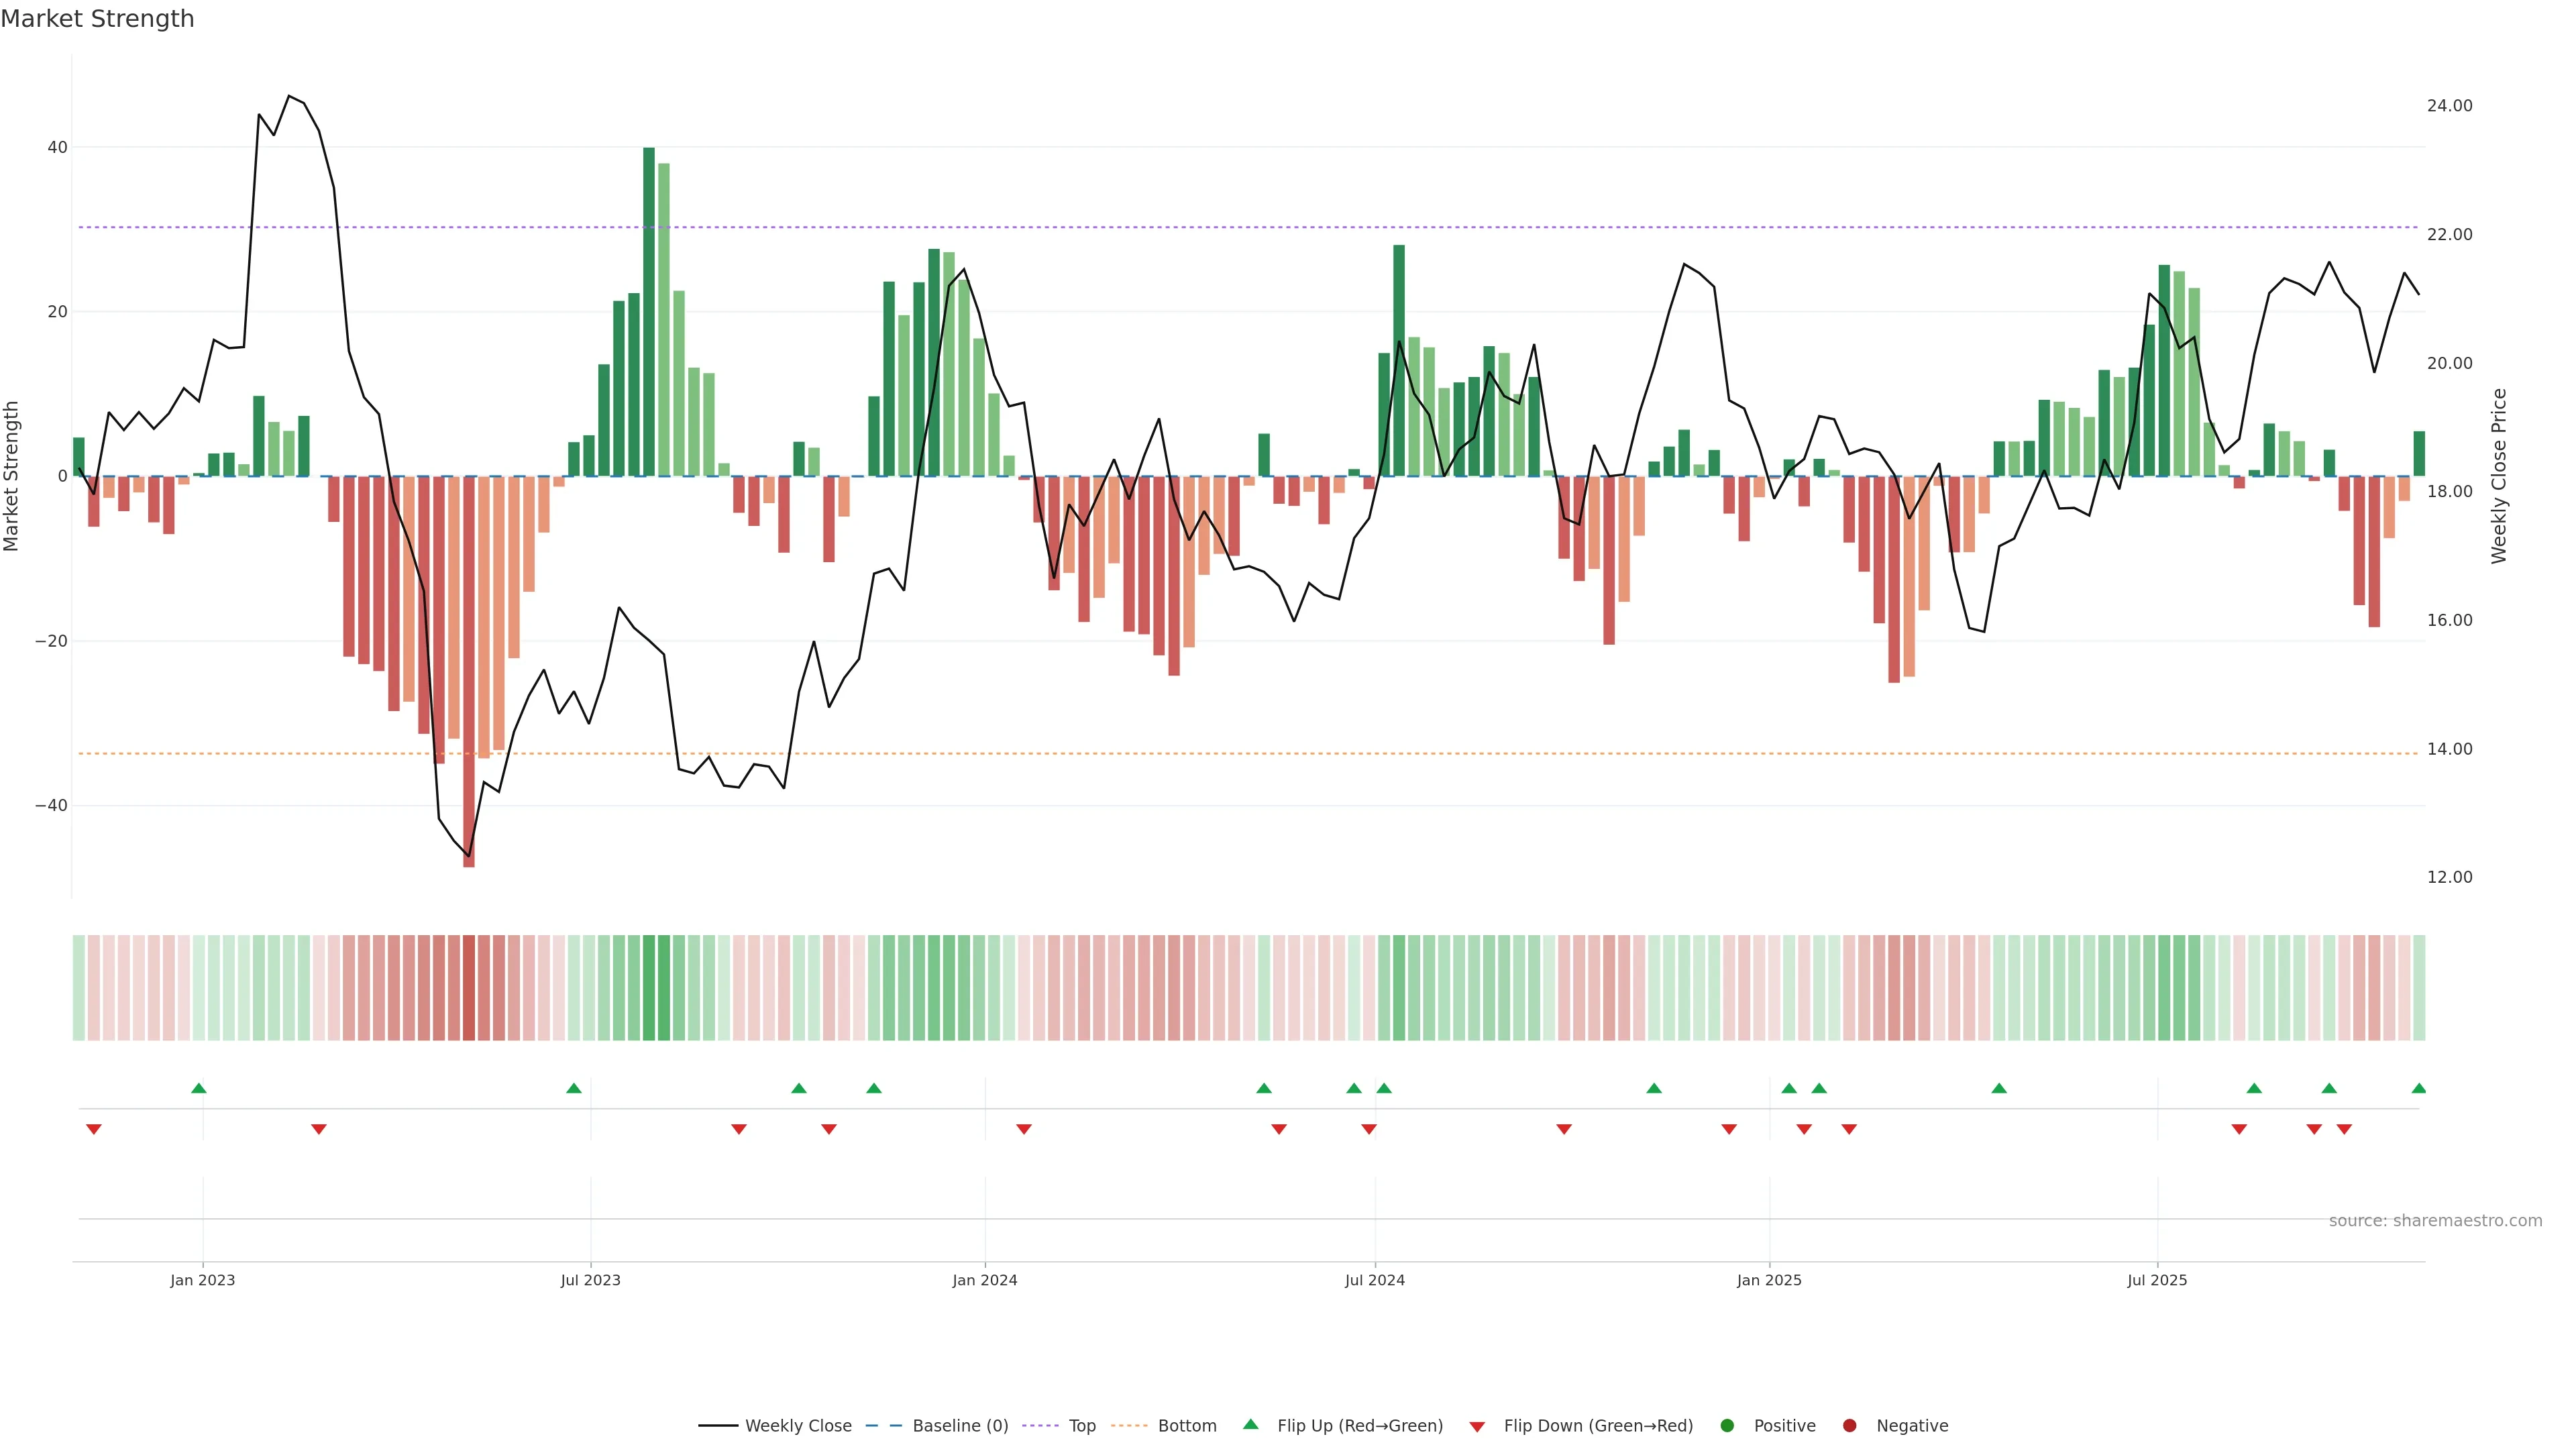Click the leftmost red flip-down triangle marker
Screen dimensions: 2576x1449
94,1129
